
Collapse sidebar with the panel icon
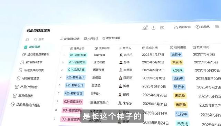point(27,40)
